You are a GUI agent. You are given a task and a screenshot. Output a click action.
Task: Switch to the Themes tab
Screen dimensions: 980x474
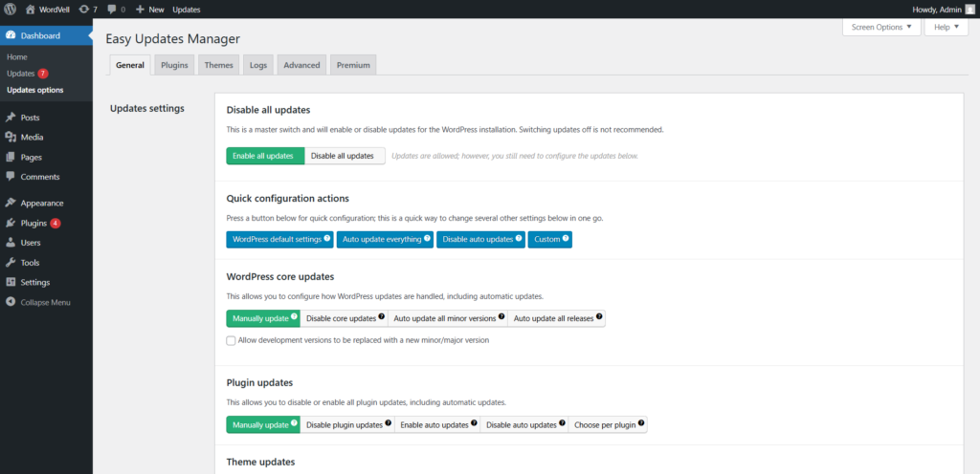[x=219, y=65]
